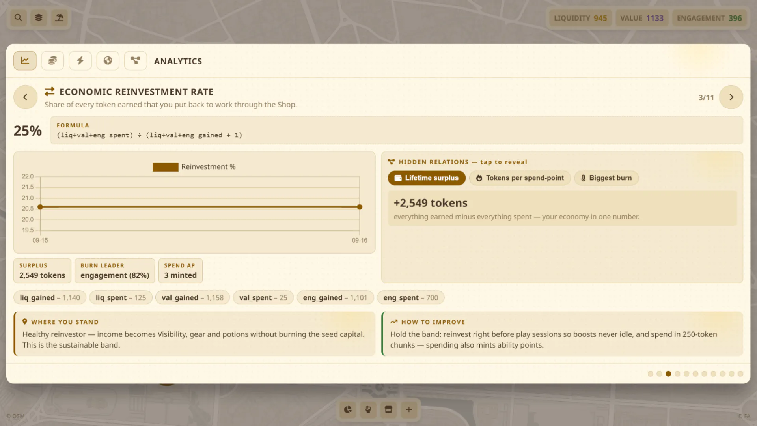Select the Lifetime surplus relation chip
This screenshot has width=757, height=426.
click(x=427, y=178)
